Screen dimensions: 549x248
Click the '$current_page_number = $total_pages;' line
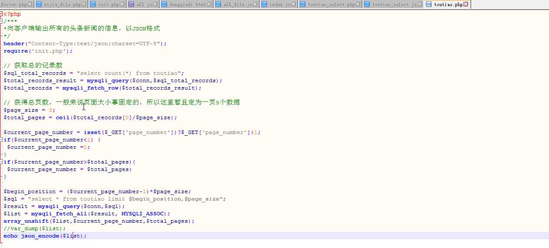pyautogui.click(x=69, y=169)
